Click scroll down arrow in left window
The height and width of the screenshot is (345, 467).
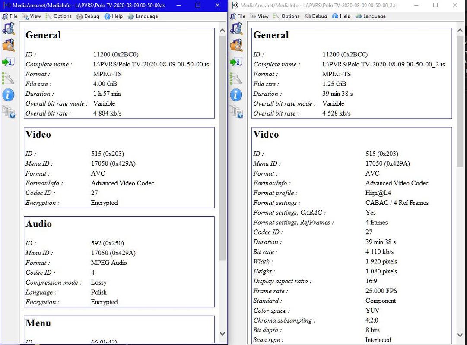[x=222, y=334]
